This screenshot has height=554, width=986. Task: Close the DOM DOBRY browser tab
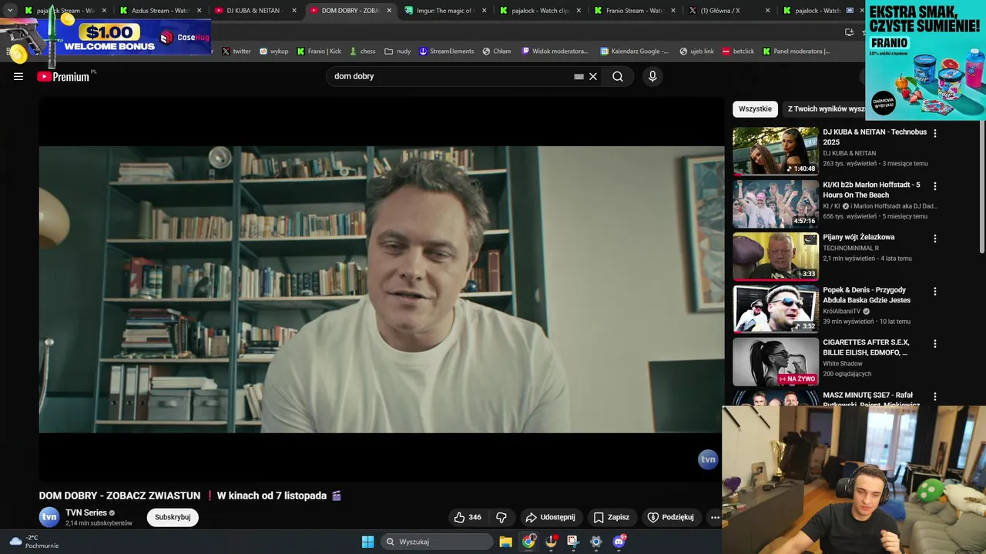pyautogui.click(x=389, y=11)
